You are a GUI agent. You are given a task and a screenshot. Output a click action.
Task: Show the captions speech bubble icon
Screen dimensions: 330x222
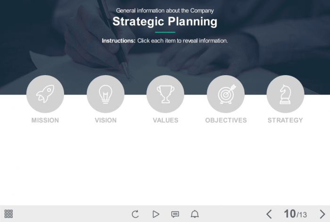click(x=175, y=214)
